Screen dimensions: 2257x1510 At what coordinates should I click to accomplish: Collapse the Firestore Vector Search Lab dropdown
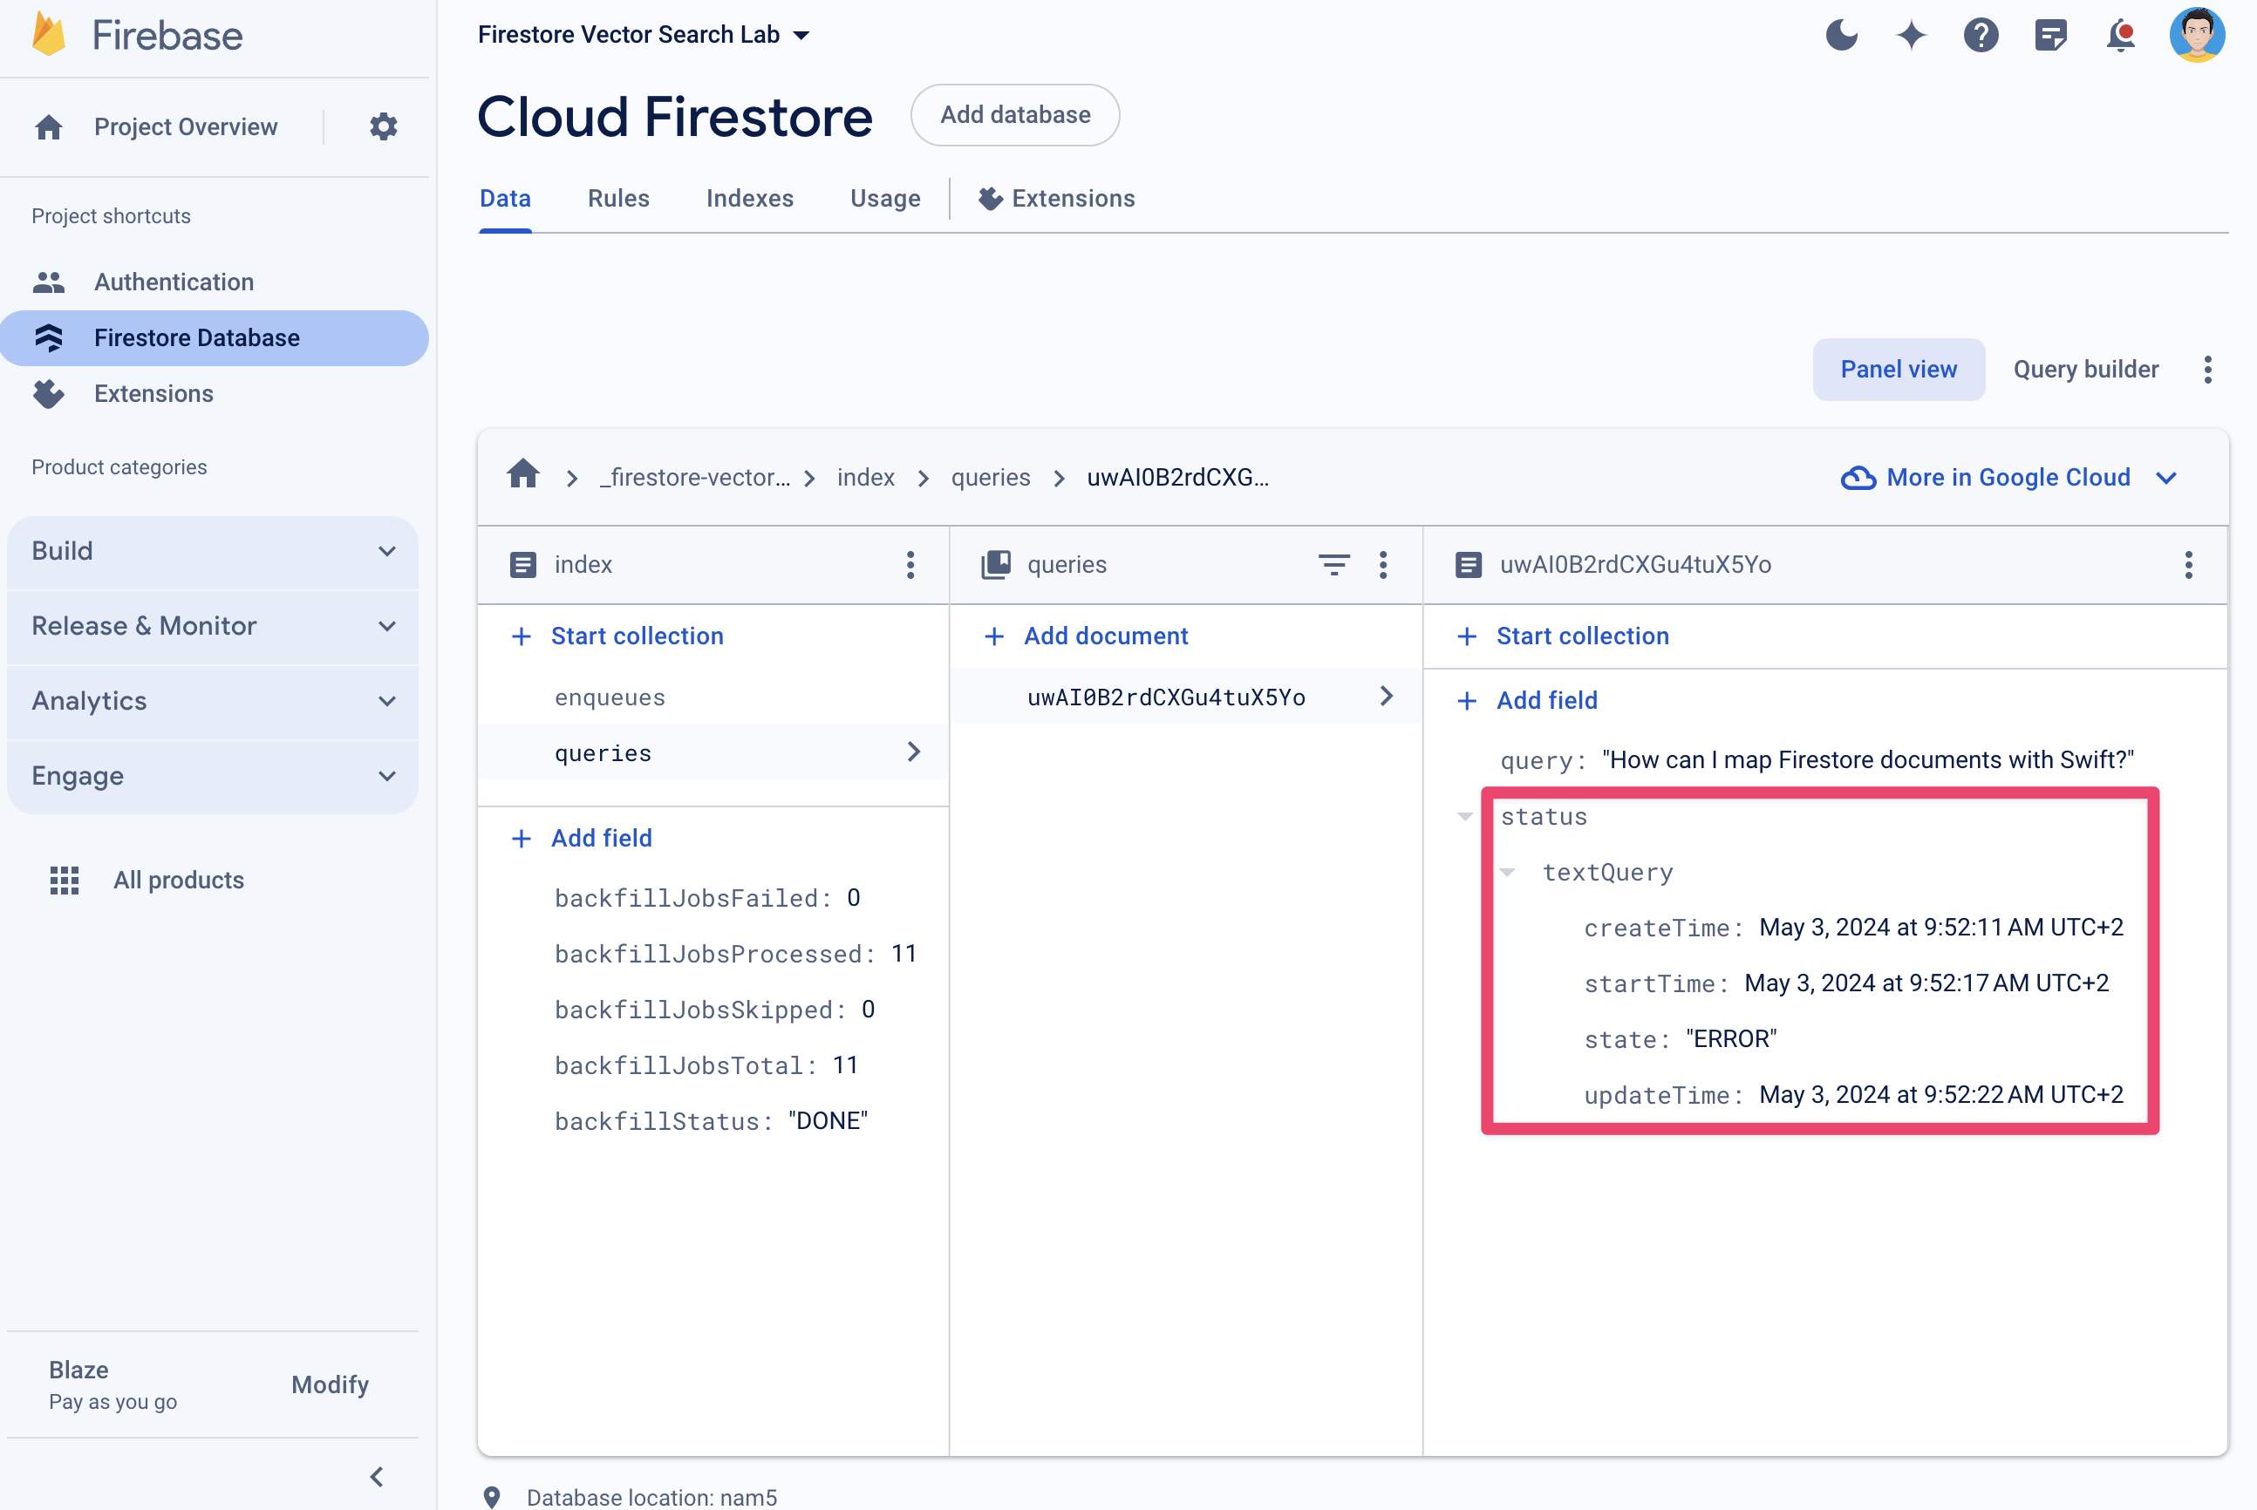point(801,34)
